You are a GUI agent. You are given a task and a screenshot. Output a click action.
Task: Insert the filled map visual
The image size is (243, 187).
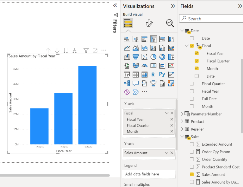[136, 66]
